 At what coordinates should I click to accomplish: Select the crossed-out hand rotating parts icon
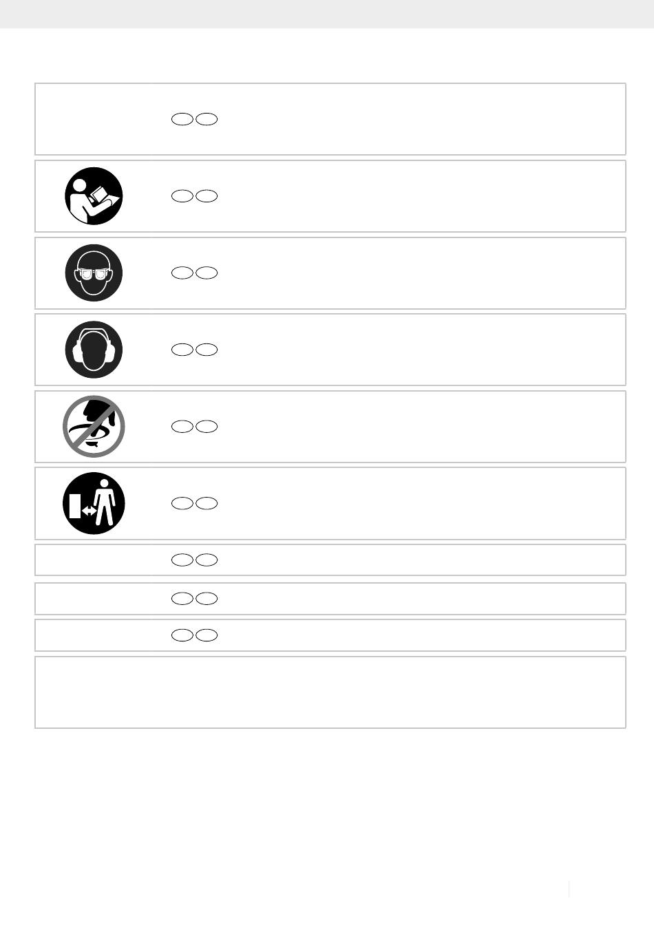[x=94, y=427]
